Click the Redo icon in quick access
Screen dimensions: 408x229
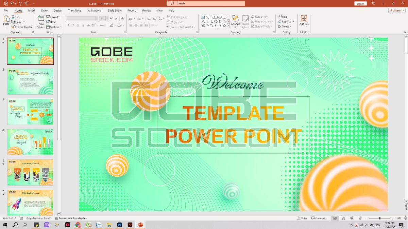[x=20, y=3]
